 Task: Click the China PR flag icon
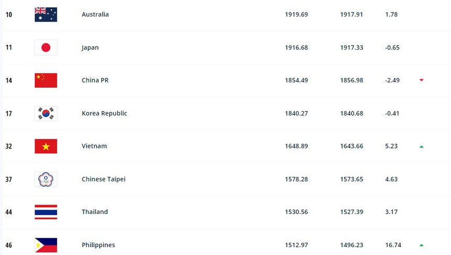click(x=46, y=80)
